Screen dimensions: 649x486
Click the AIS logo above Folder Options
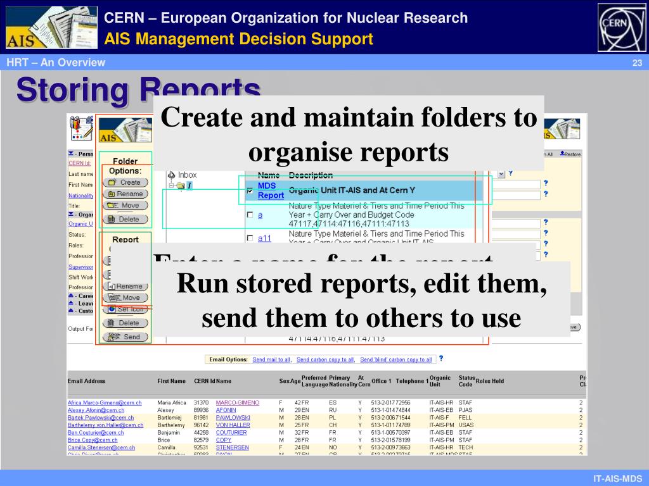coord(125,130)
